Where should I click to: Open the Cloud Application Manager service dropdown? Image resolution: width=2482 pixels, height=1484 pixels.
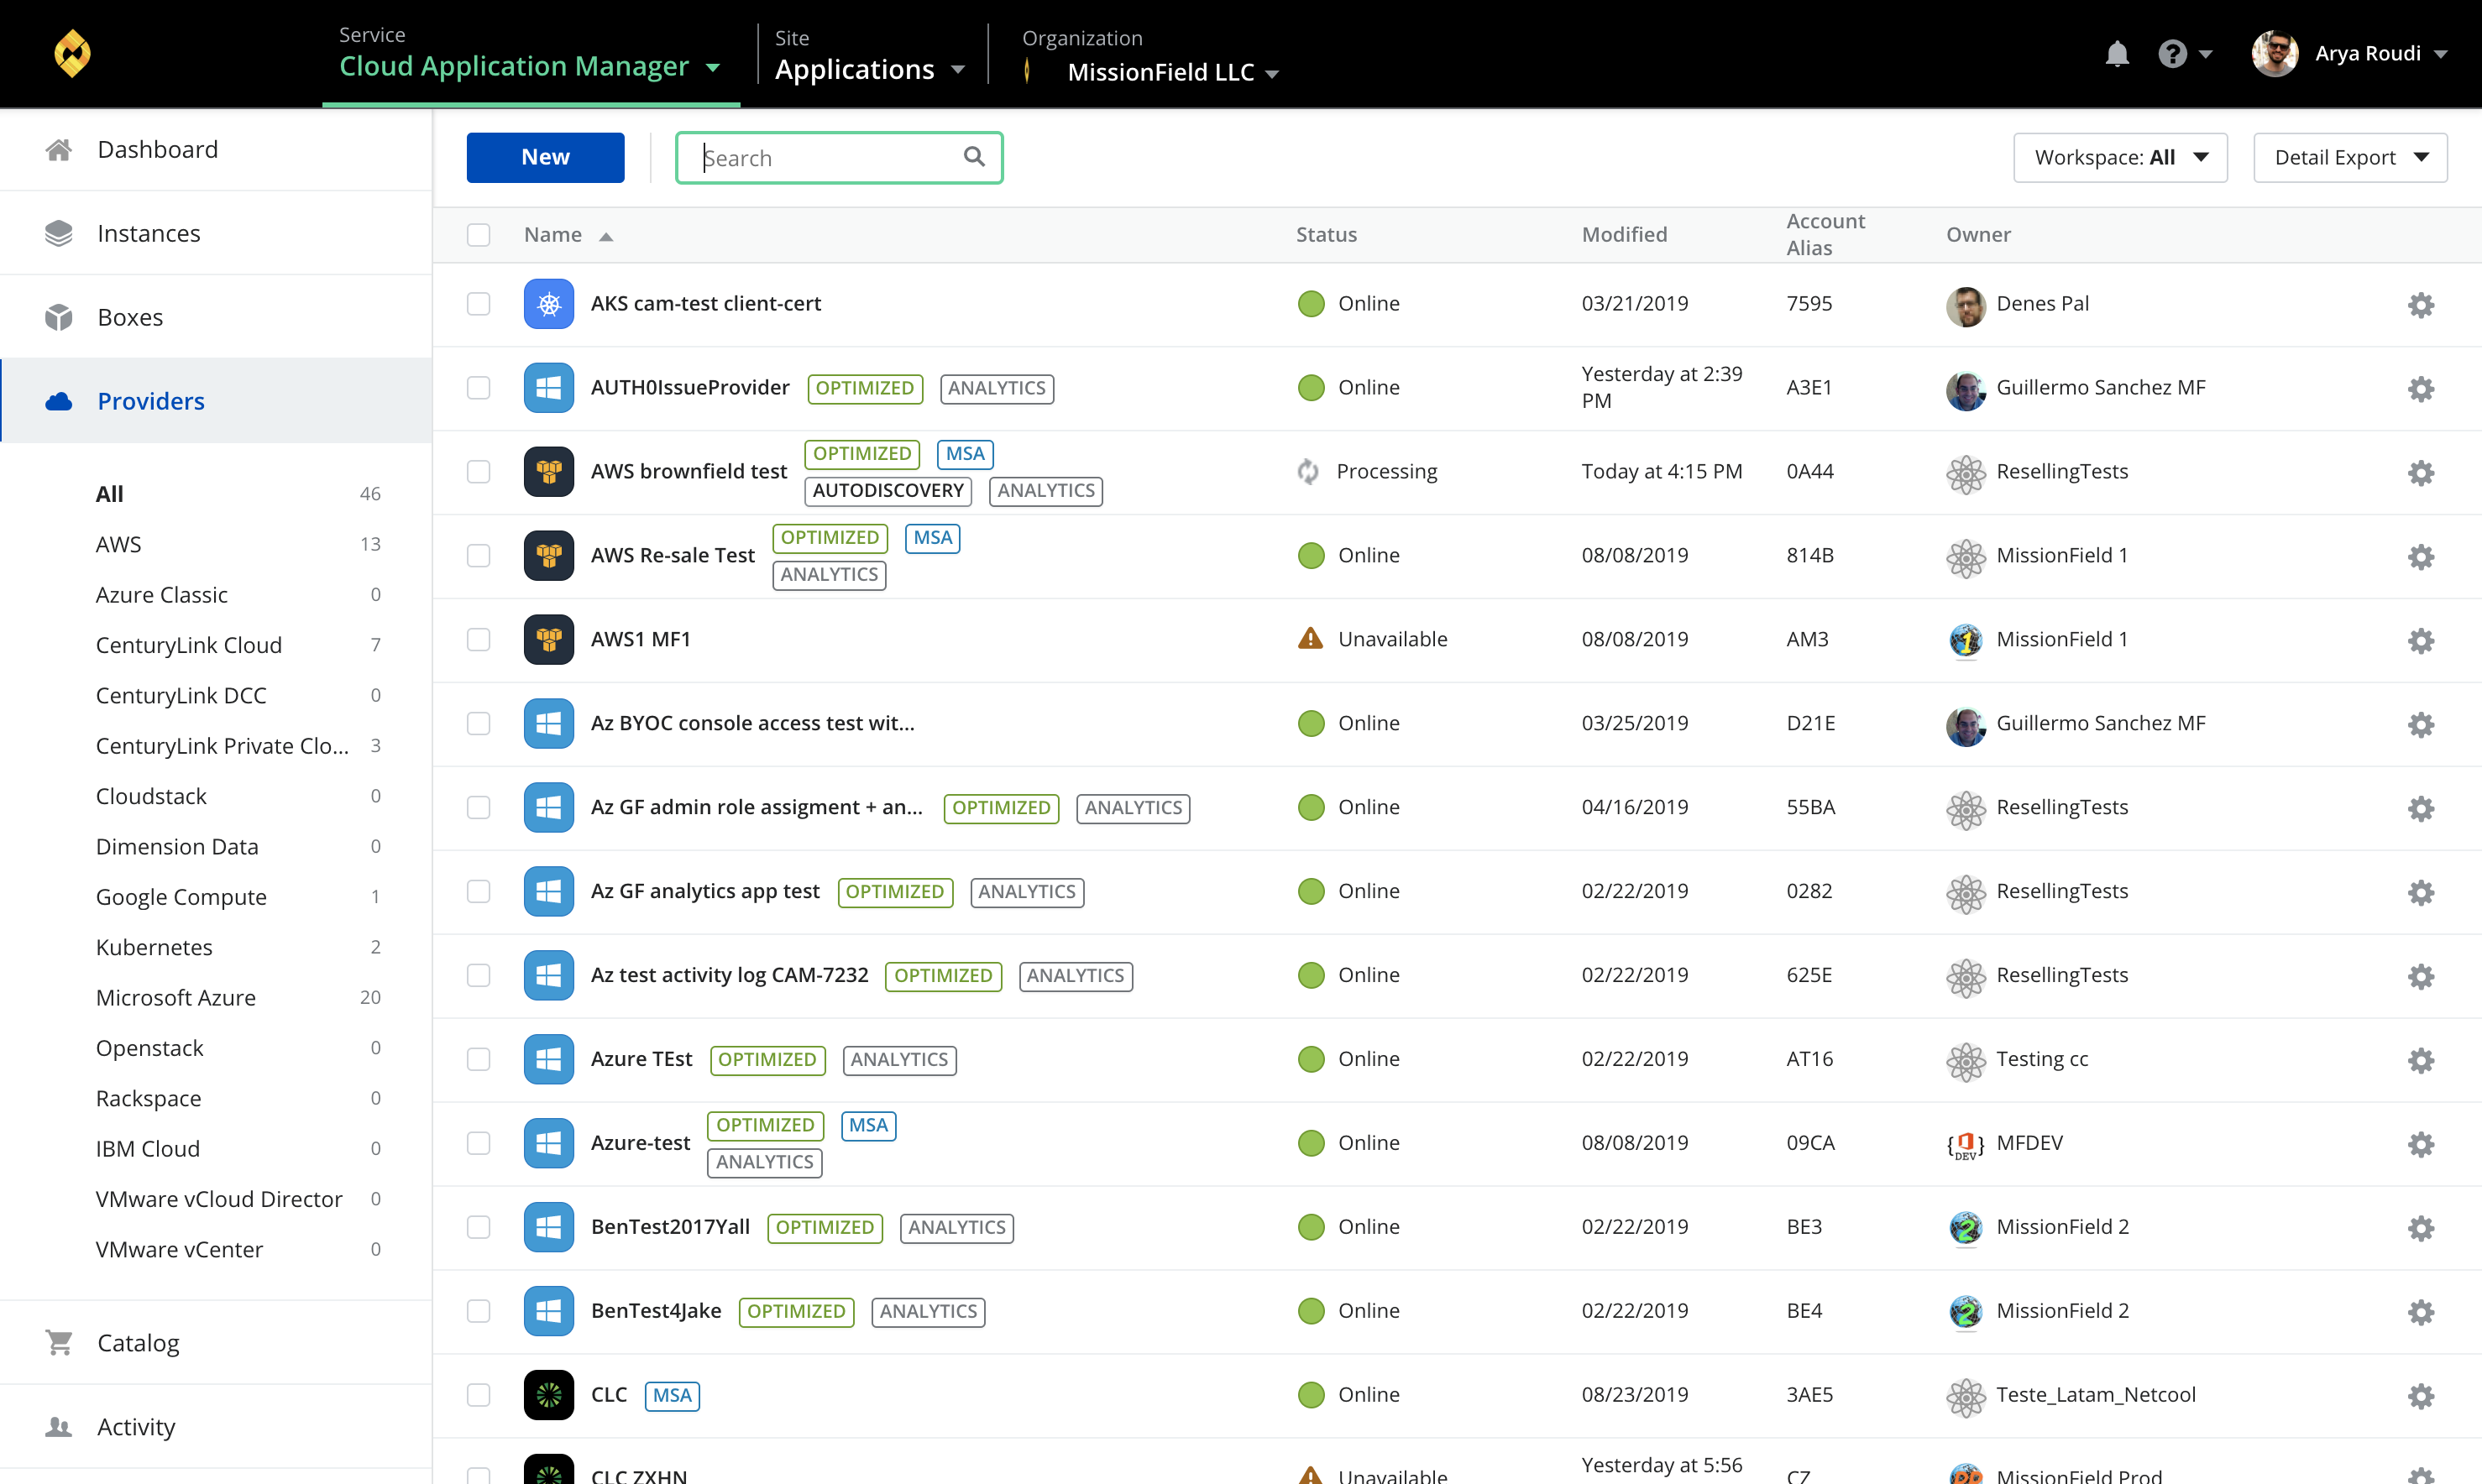point(530,67)
